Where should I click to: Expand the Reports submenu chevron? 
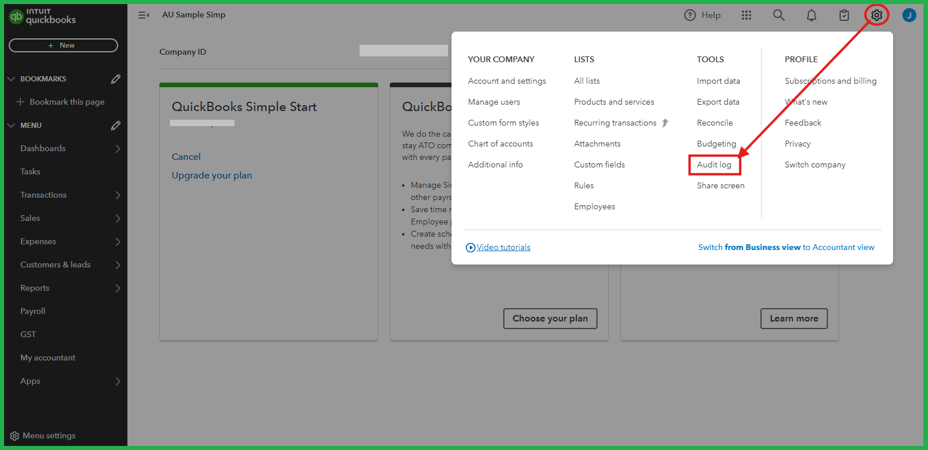(x=118, y=288)
